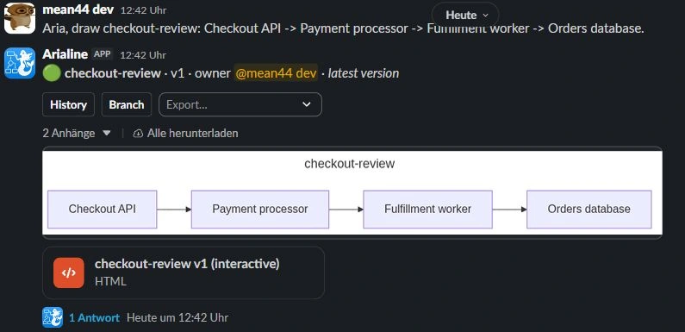Open the HTML file type icon
Viewport: 685px width, 332px height.
pyautogui.click(x=69, y=273)
